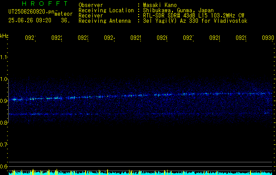Click 3el Yagi Az 330 Vladivostok text
The height and width of the screenshot is (175, 276).
[x=195, y=21]
